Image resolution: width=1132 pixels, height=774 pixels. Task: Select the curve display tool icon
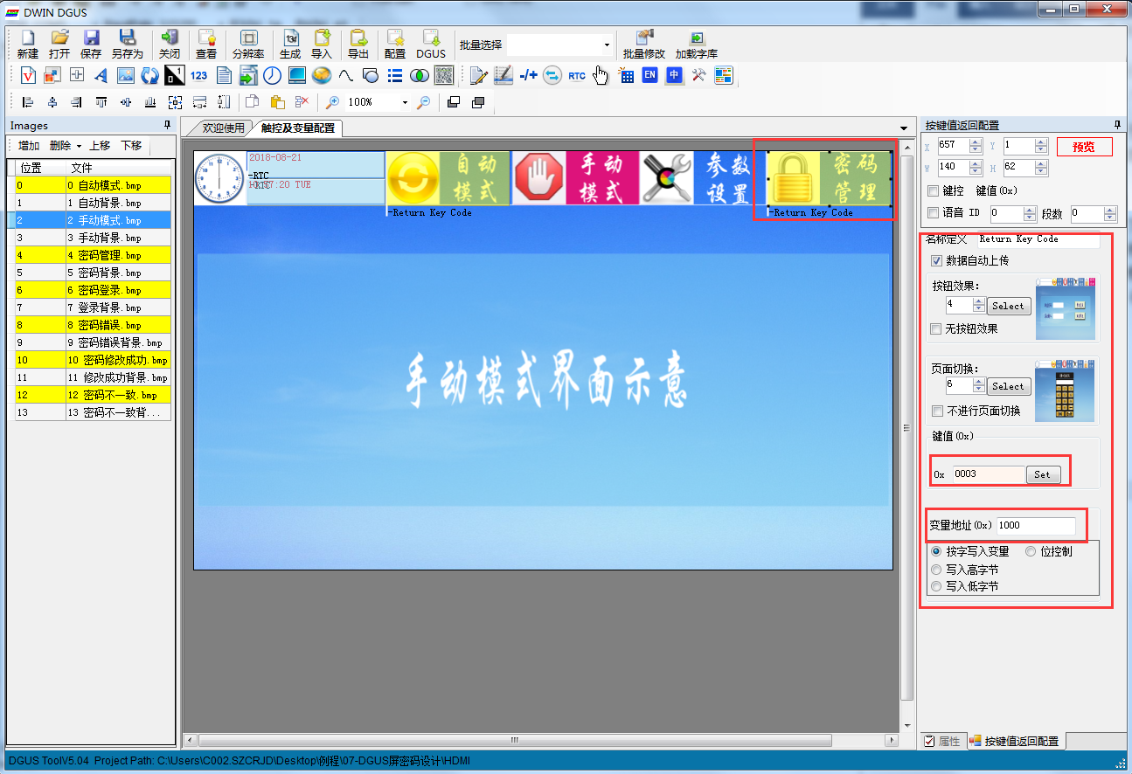[345, 75]
